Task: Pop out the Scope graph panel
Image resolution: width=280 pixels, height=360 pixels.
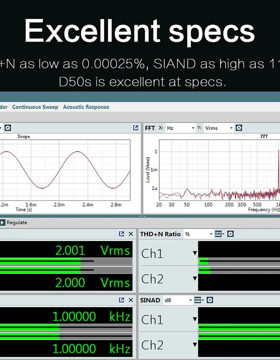Action: 136,128
